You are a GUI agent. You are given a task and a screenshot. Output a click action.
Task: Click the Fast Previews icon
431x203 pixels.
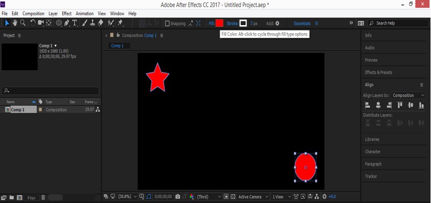pyautogui.click(x=303, y=197)
